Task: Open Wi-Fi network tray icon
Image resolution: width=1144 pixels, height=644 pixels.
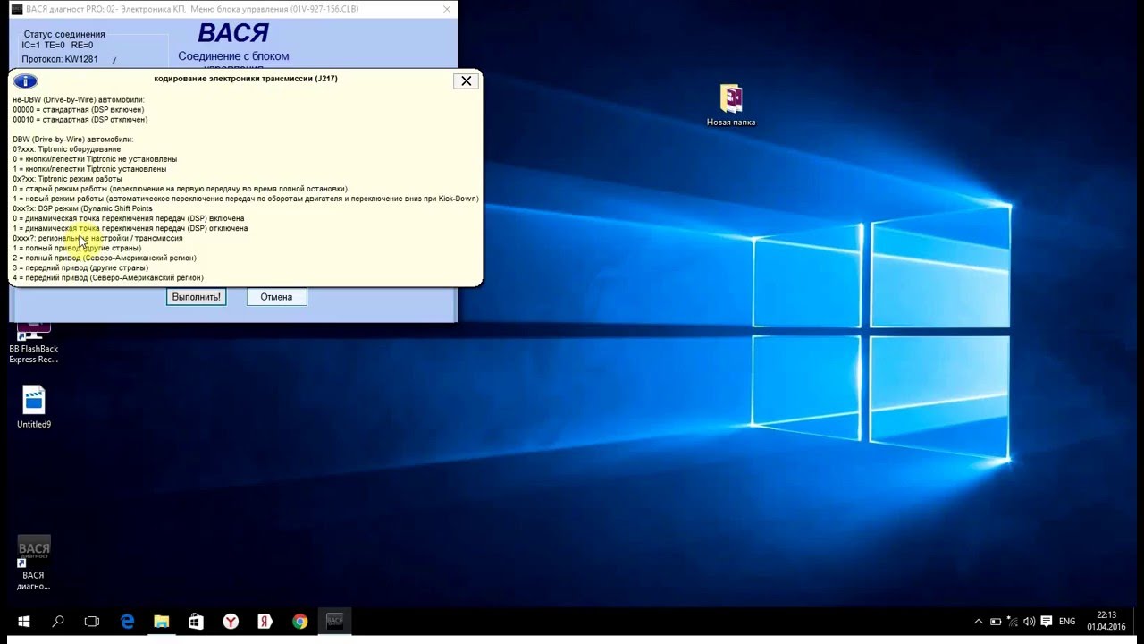Action: (1012, 622)
